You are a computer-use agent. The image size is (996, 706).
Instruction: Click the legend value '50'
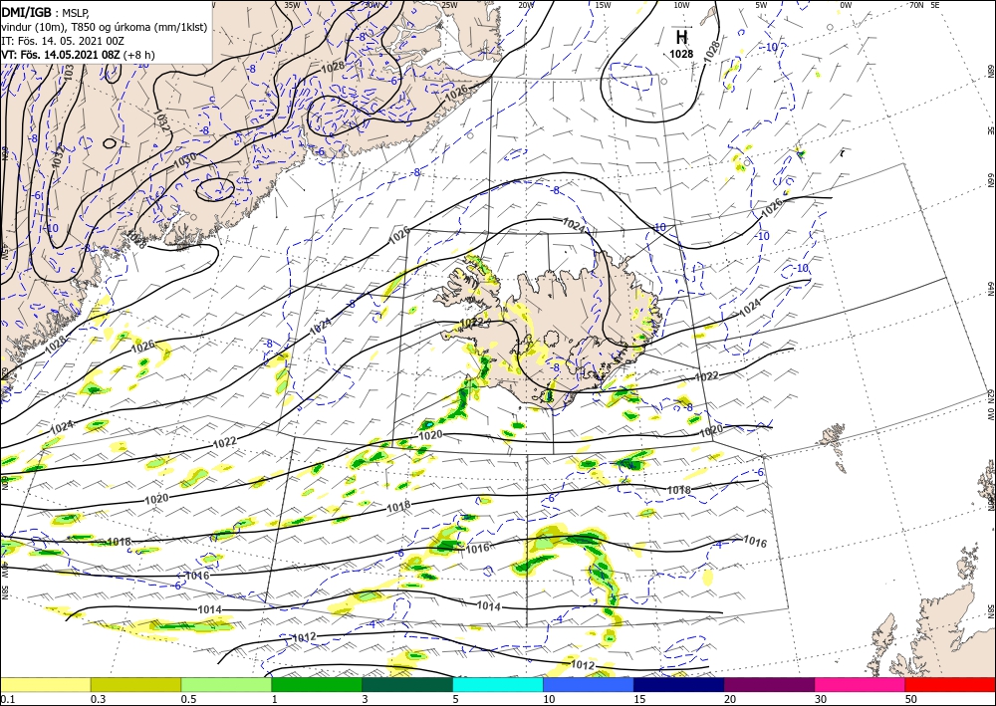click(x=911, y=699)
